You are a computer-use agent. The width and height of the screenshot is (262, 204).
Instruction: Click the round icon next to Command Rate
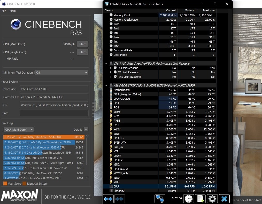click(x=111, y=50)
